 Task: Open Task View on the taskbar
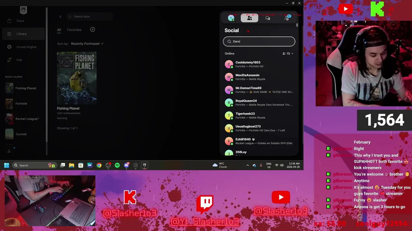(63, 165)
